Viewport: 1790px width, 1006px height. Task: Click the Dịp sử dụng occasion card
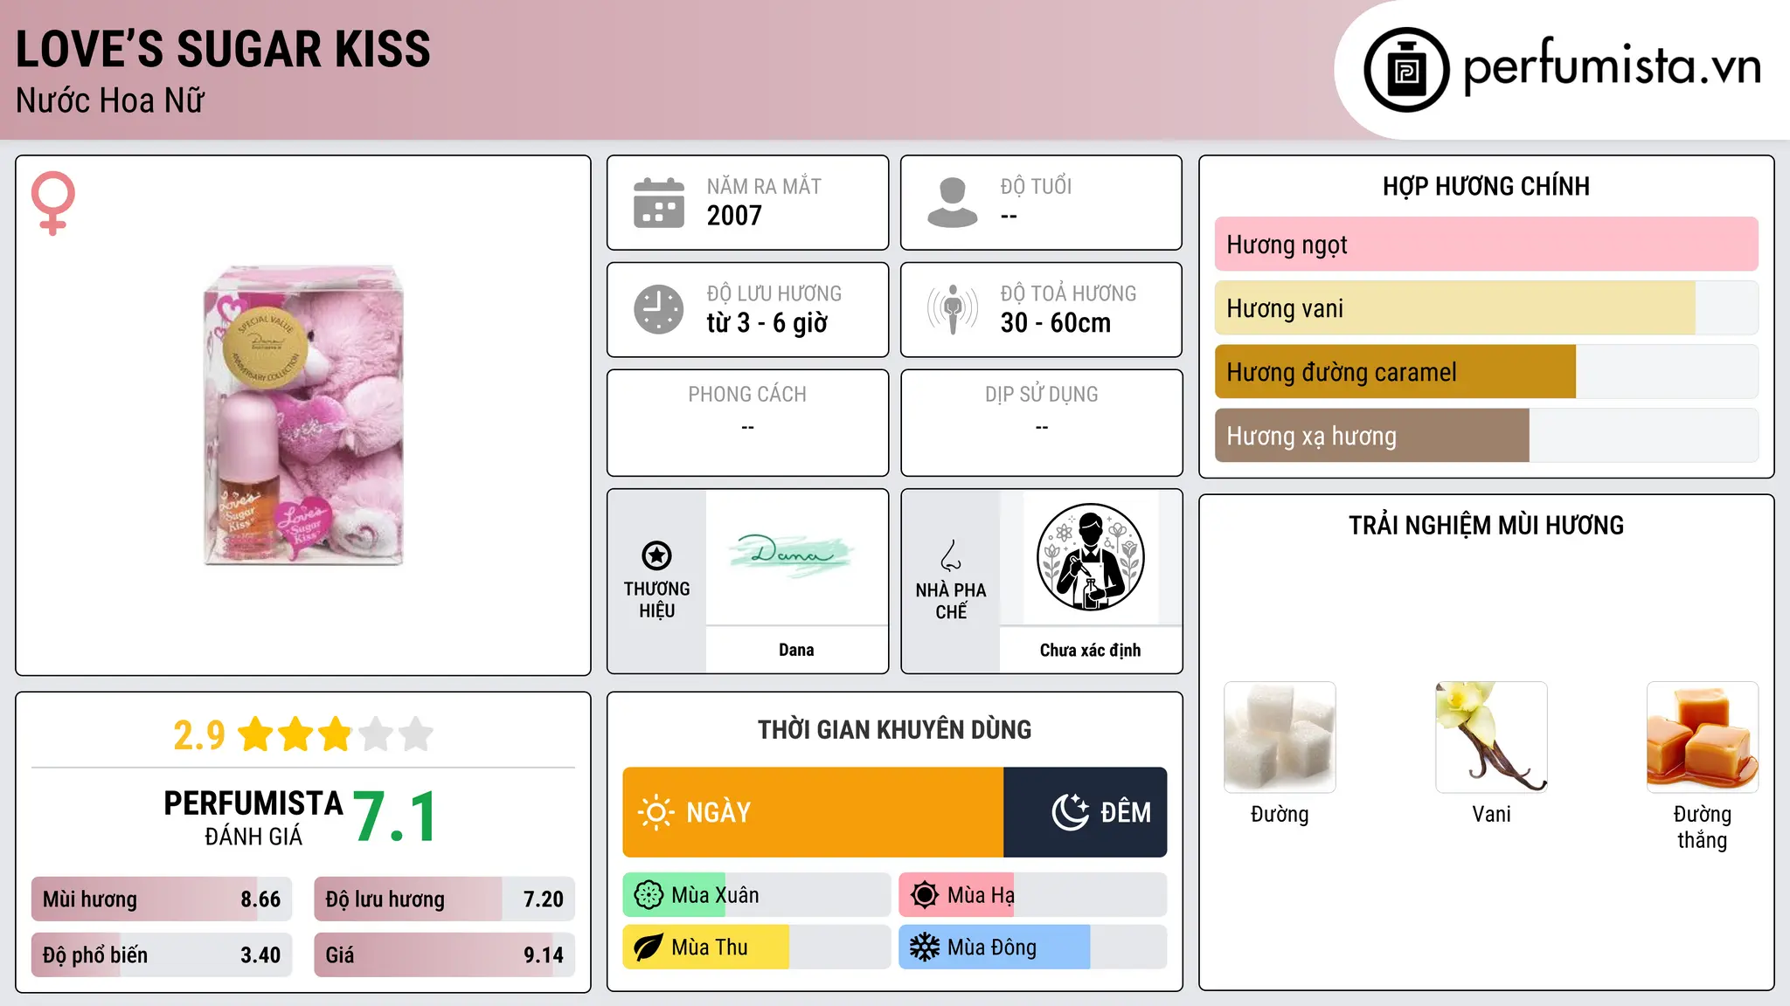pyautogui.click(x=1042, y=423)
